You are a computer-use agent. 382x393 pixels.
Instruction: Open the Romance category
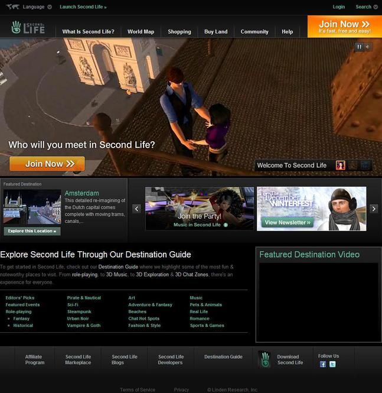click(200, 319)
